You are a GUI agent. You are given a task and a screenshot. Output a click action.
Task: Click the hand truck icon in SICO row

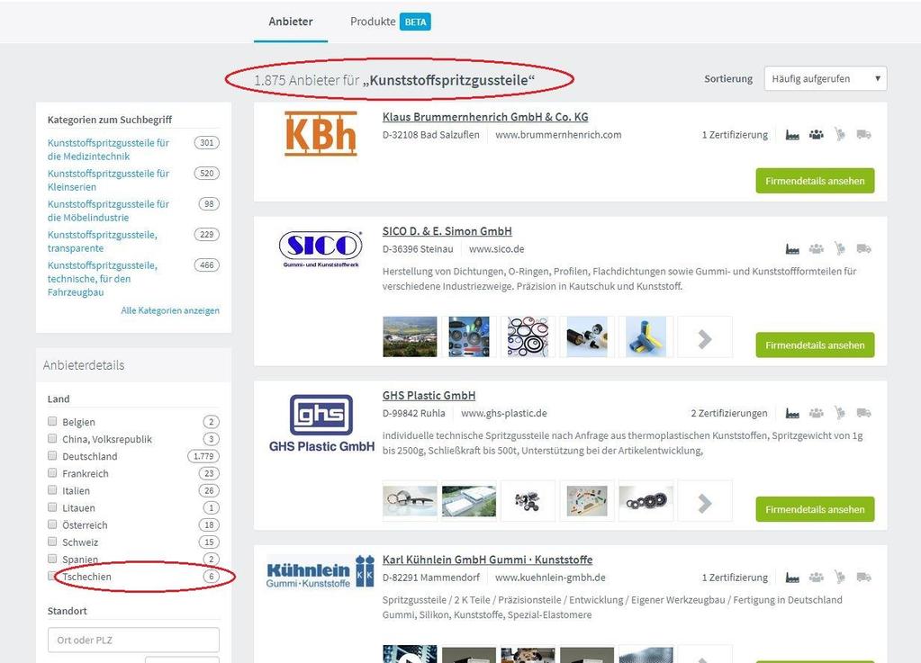840,249
